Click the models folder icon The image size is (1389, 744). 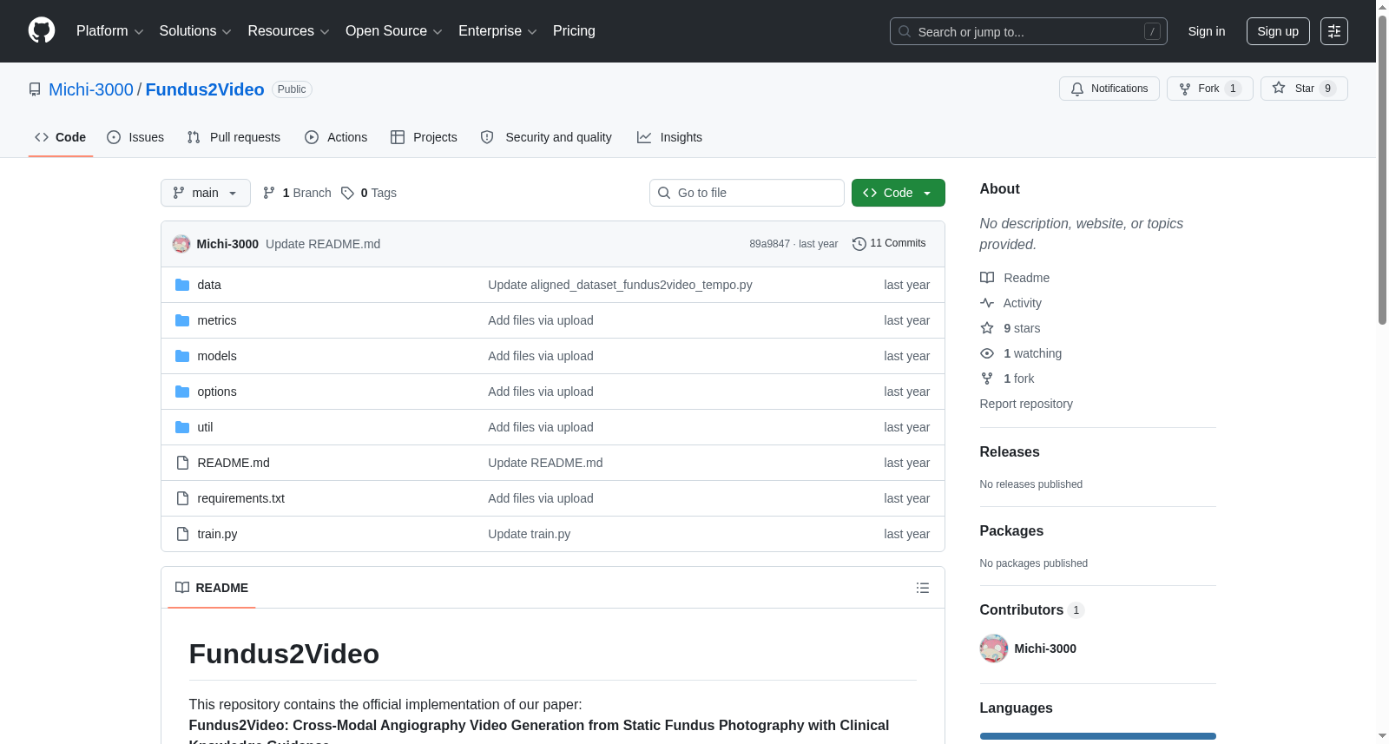click(x=182, y=356)
